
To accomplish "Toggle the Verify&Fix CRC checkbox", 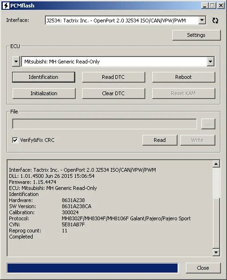I will pyautogui.click(x=15, y=140).
